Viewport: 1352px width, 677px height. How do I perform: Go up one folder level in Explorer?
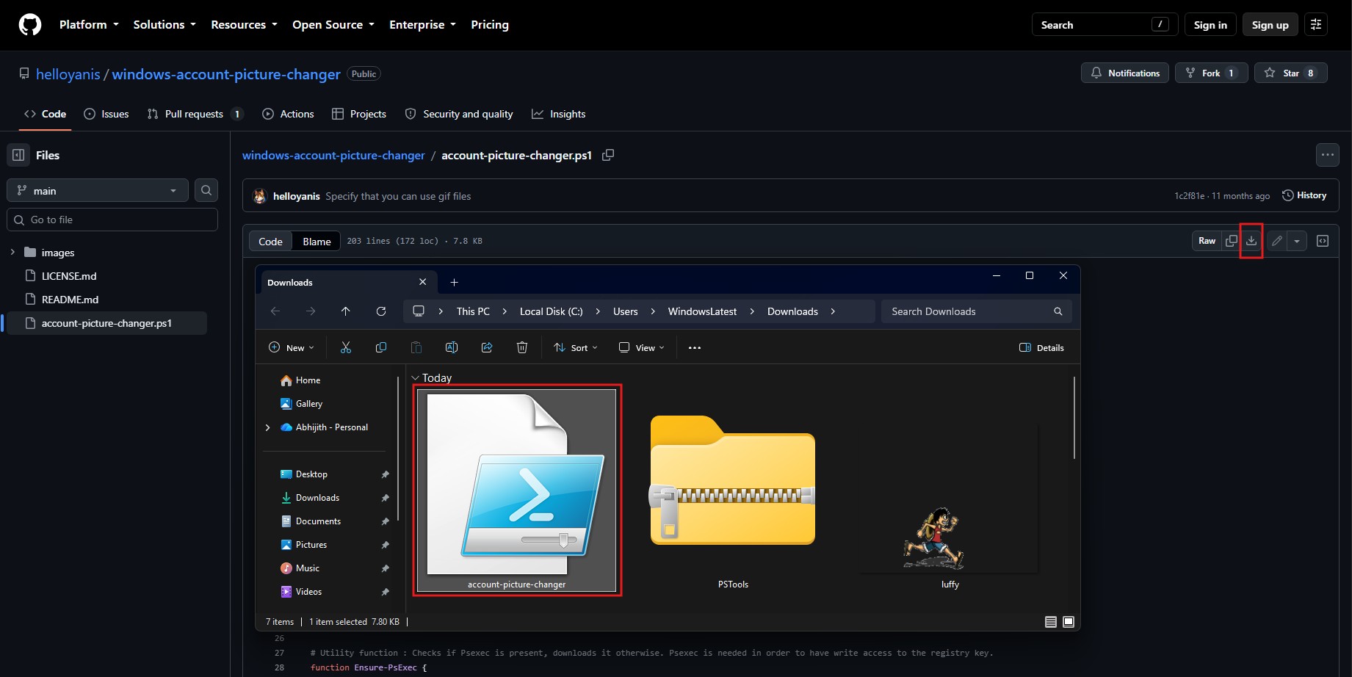[346, 311]
